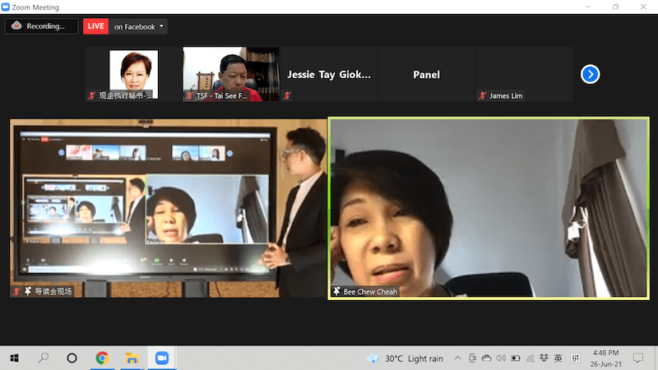Click the Recording indicator button
Viewport: 658px width, 370px height.
point(36,26)
